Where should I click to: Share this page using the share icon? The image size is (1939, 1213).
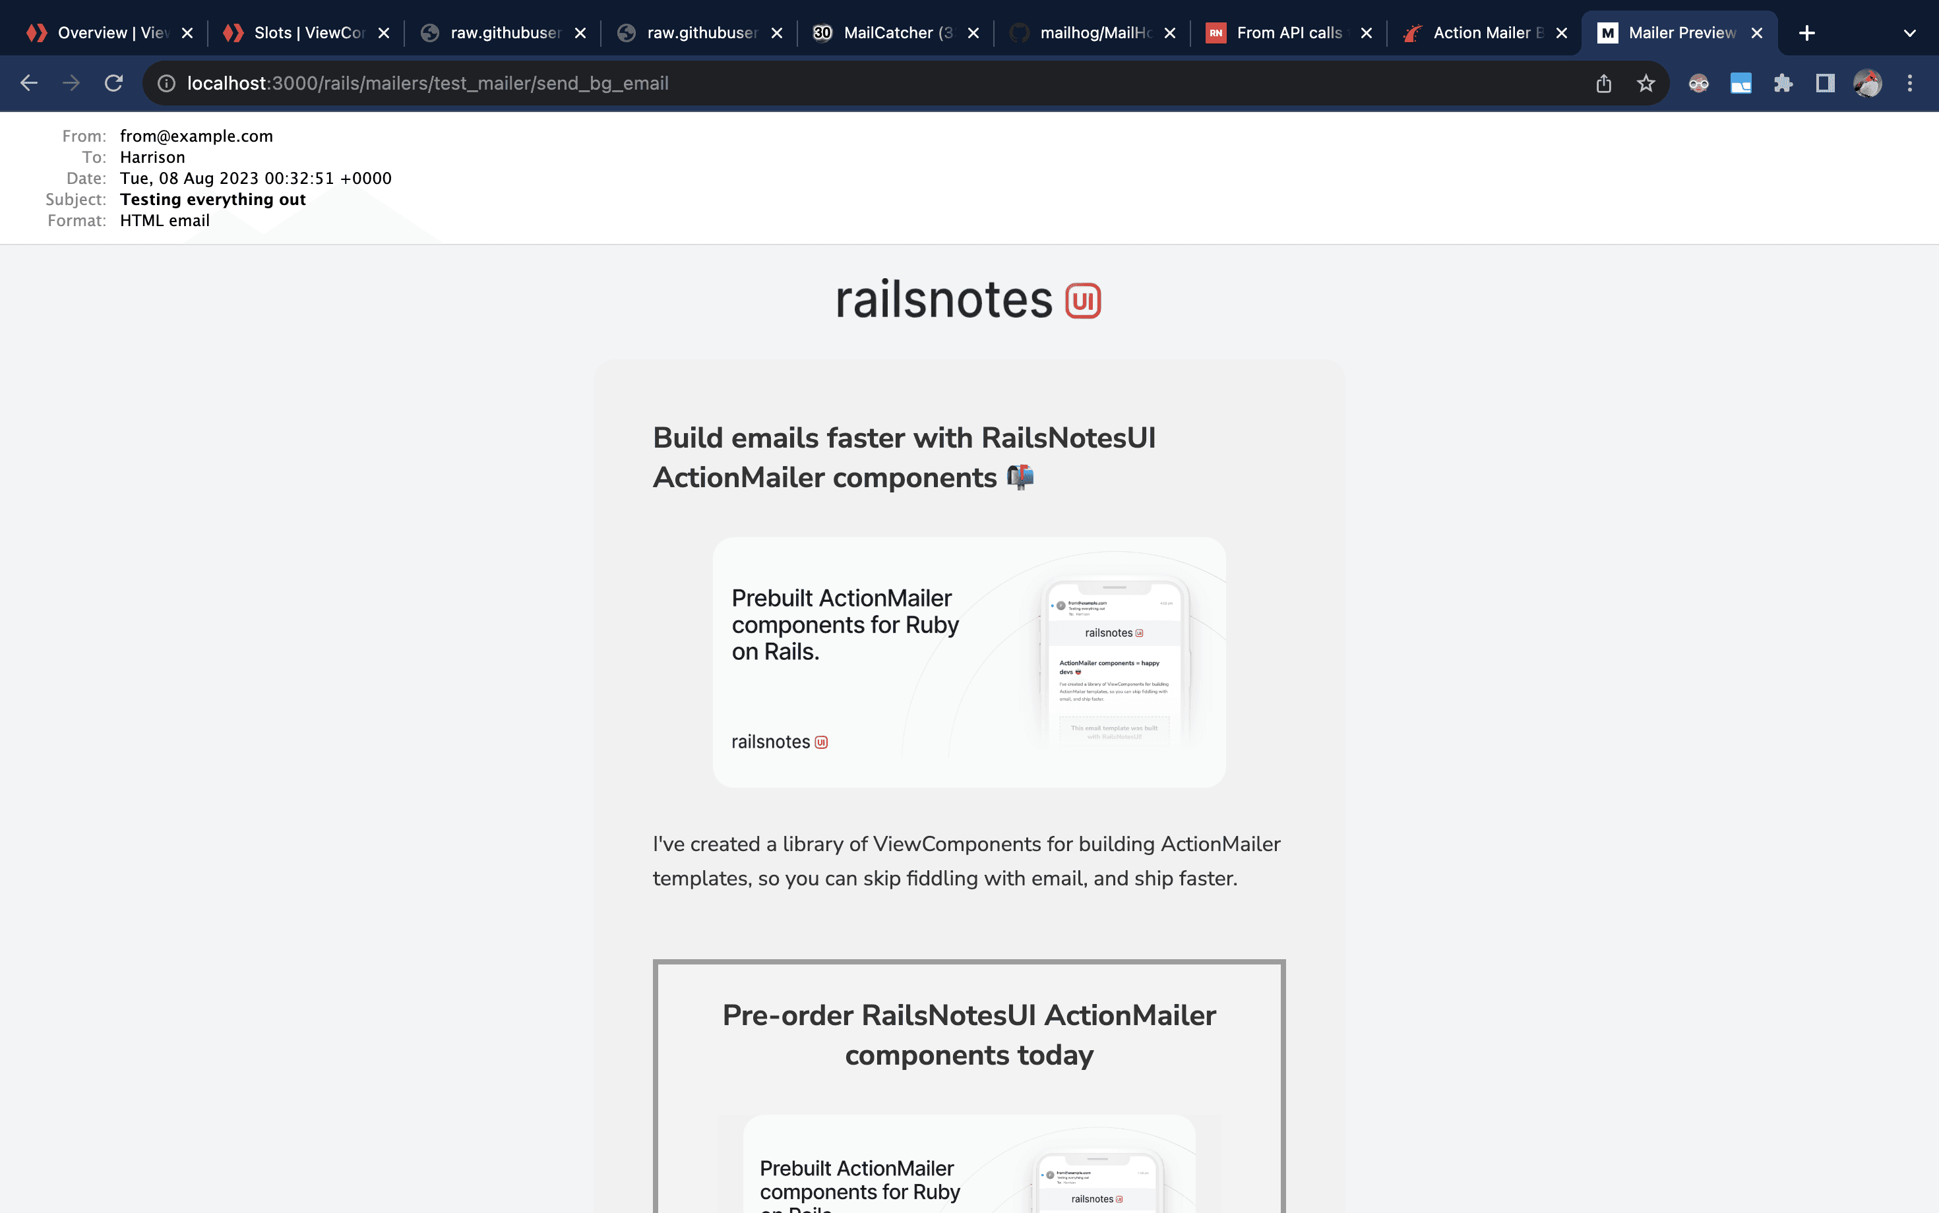1603,84
